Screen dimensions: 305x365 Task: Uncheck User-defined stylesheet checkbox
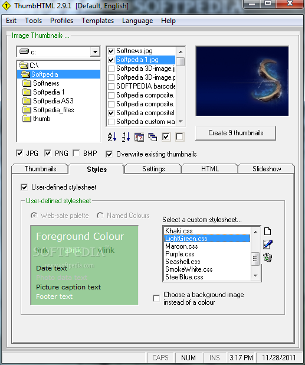(x=24, y=187)
